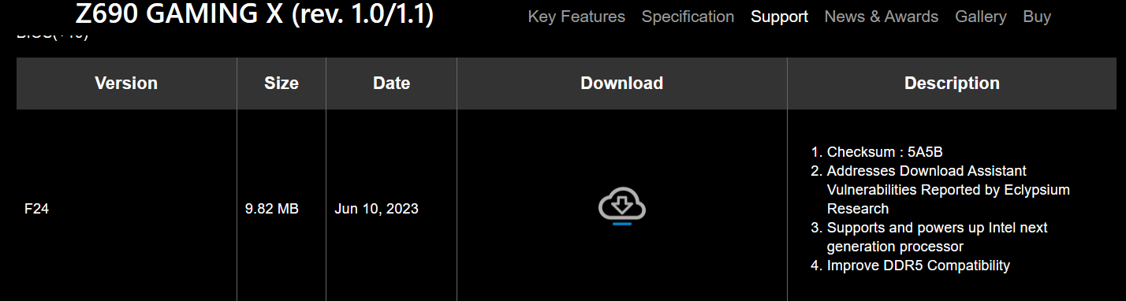Viewport: 1126px width, 301px height.
Task: Click the Intel next generation processor note
Action: [x=937, y=237]
